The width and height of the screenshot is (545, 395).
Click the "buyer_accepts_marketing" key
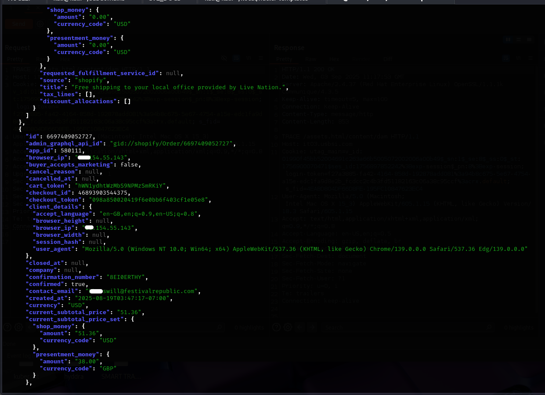point(69,165)
